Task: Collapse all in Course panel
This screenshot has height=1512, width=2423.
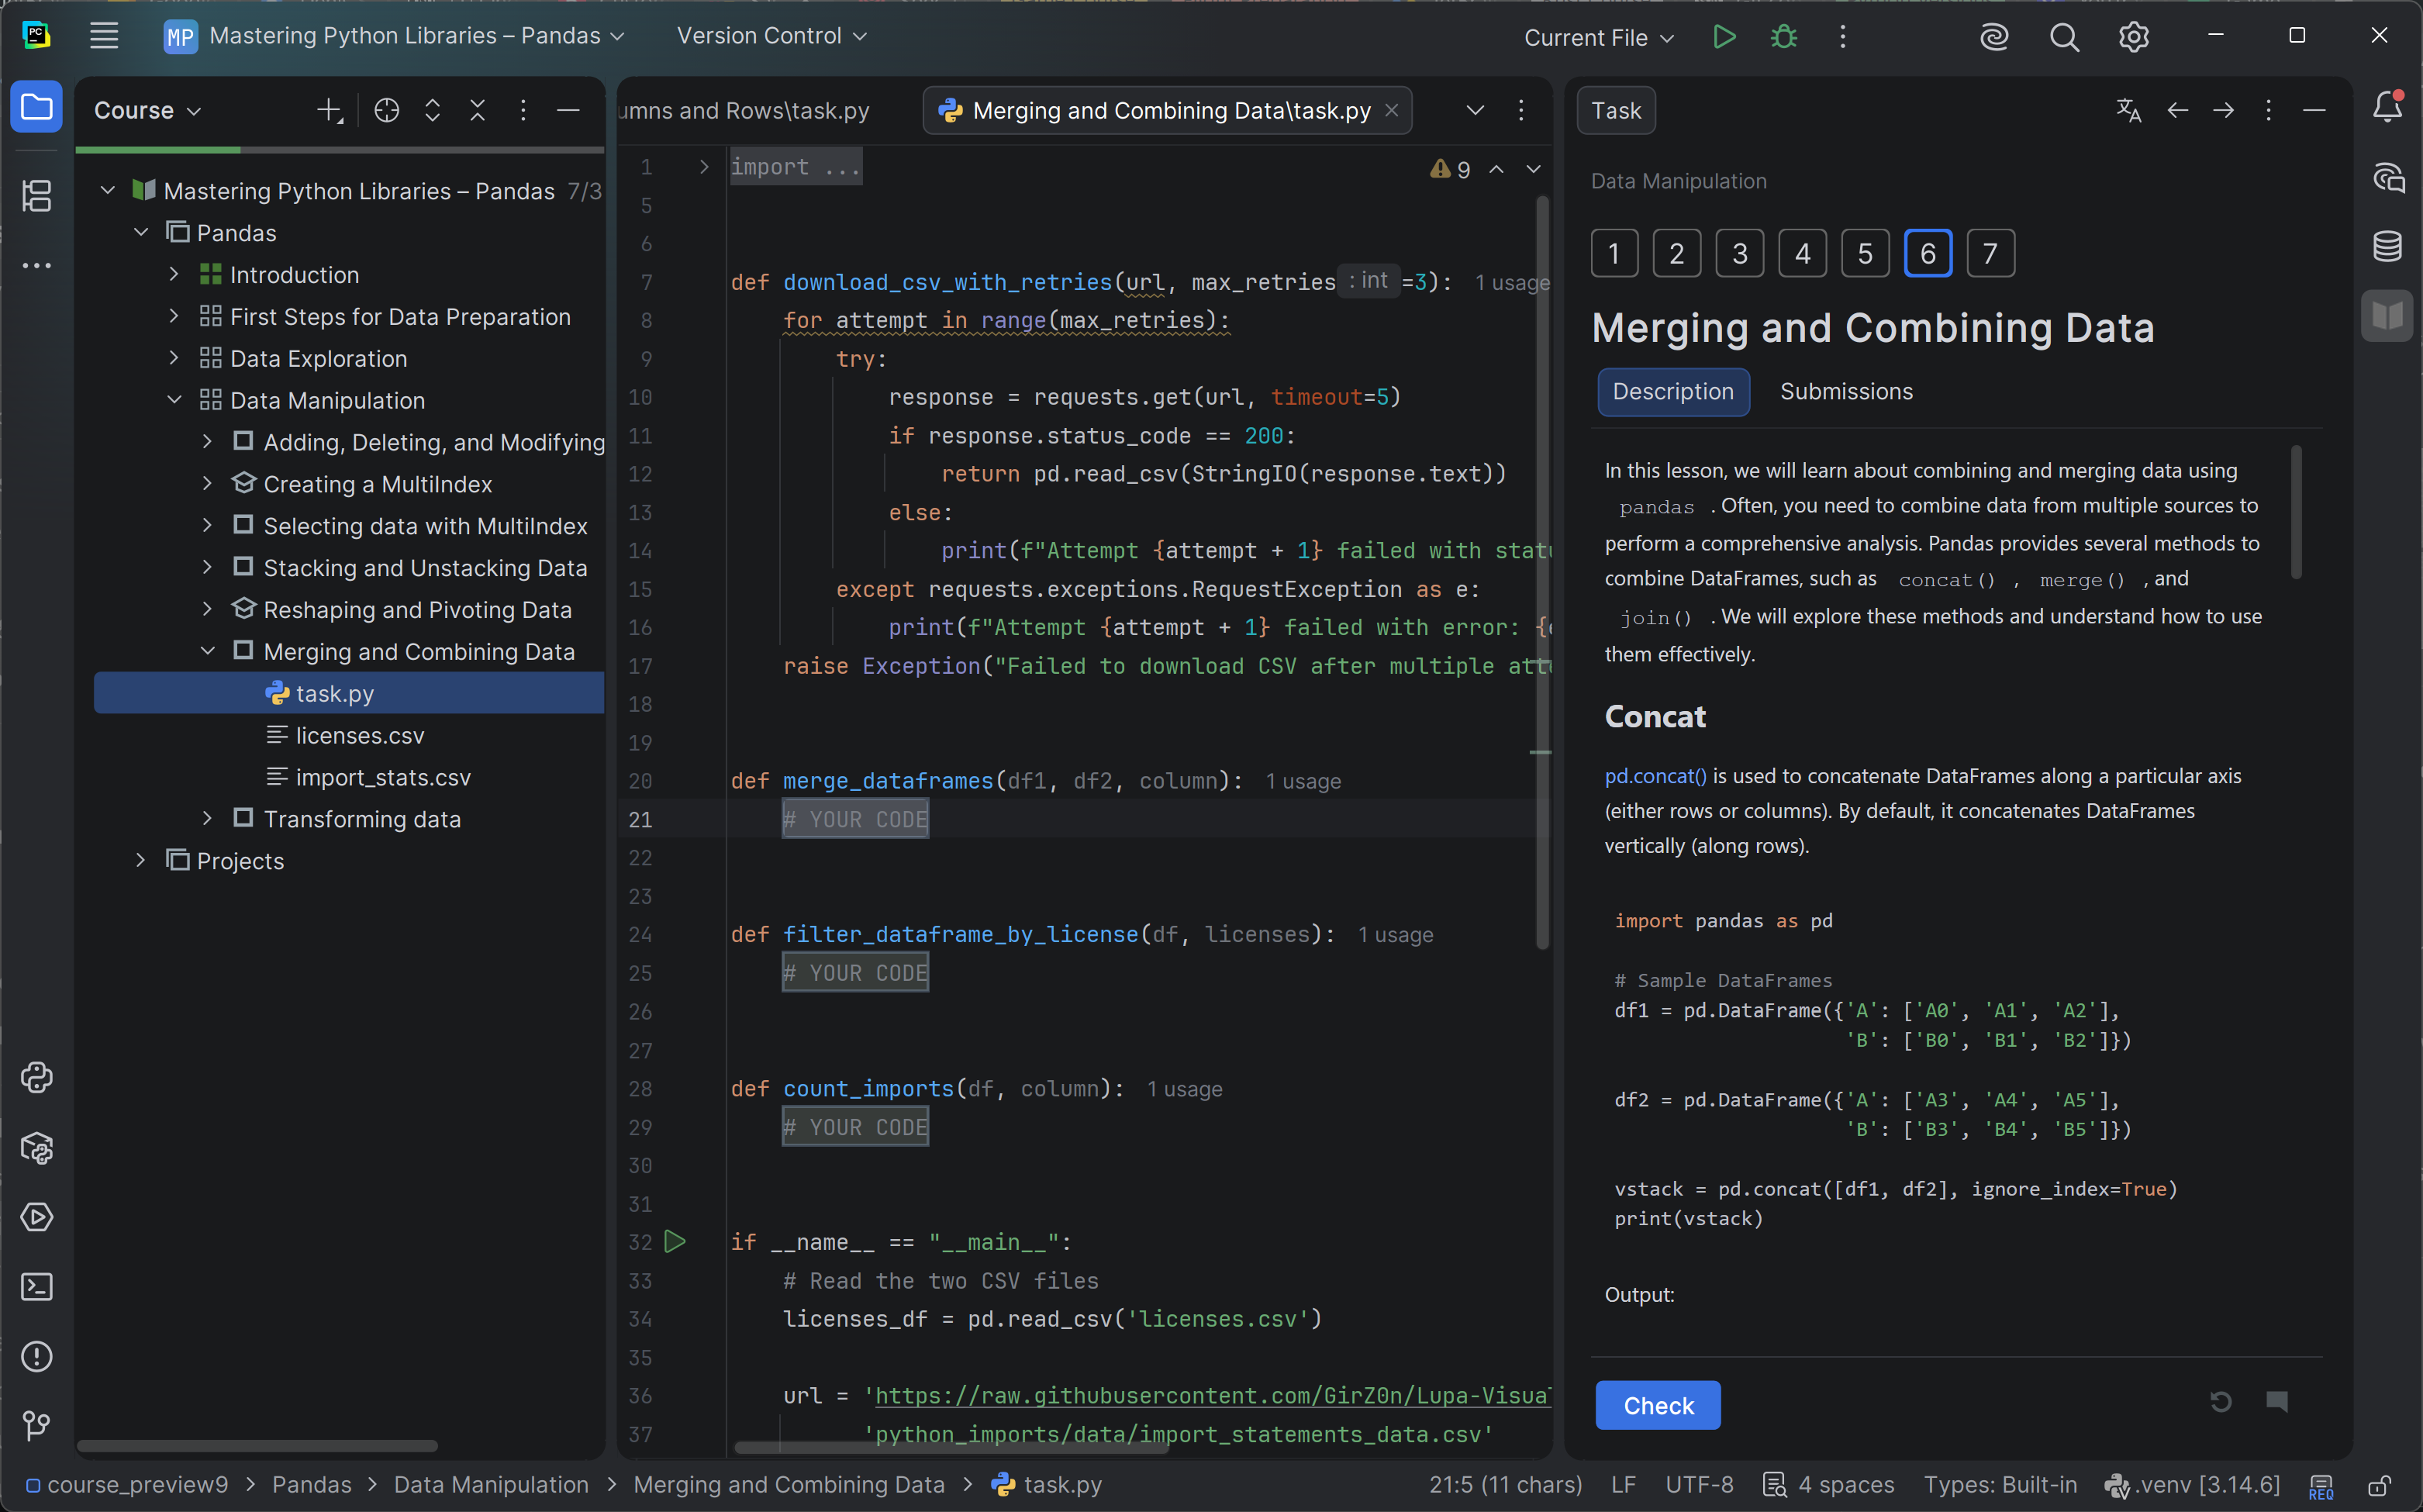Action: [x=477, y=110]
